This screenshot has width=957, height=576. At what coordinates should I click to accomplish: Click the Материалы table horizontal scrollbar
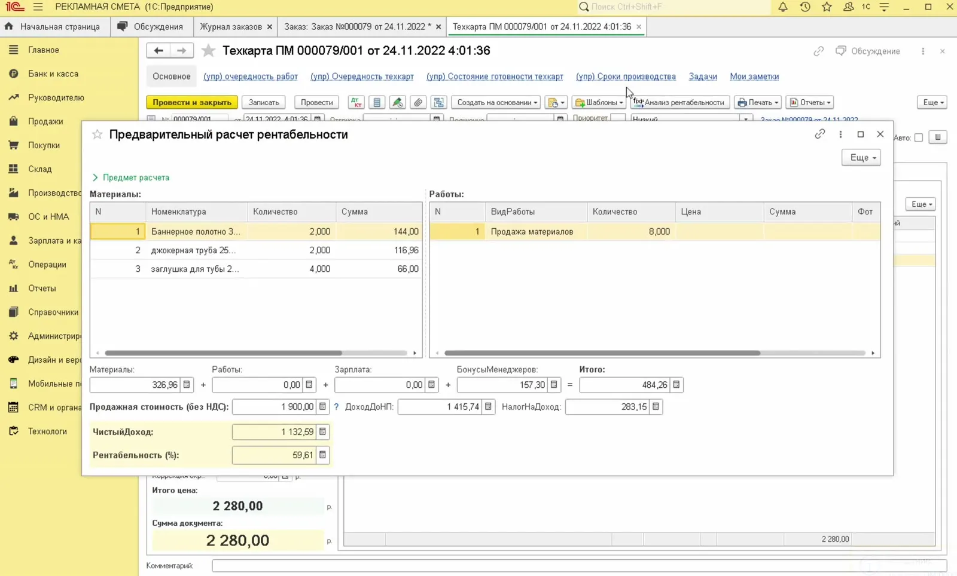(x=224, y=353)
